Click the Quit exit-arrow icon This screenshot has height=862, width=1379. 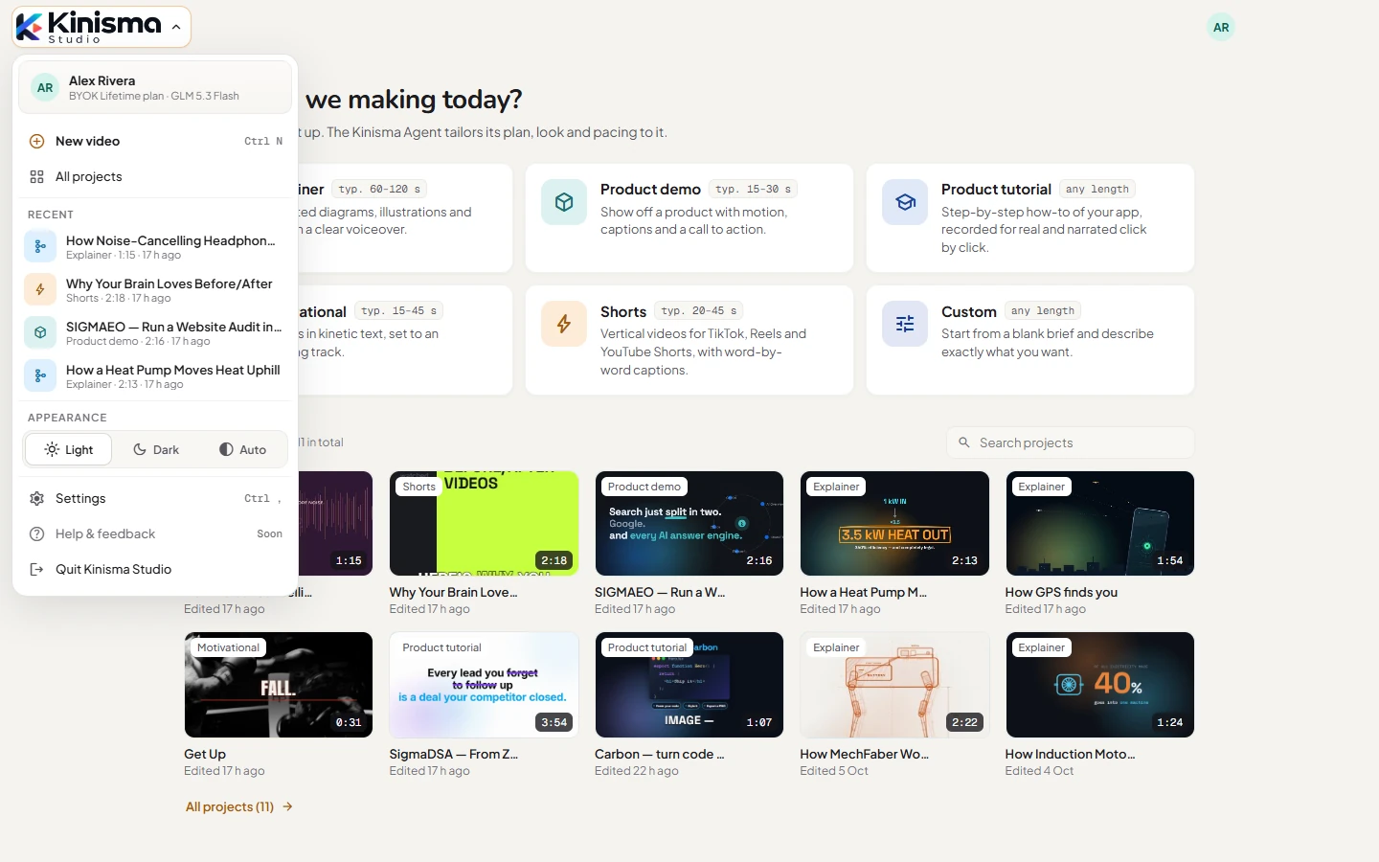[36, 569]
